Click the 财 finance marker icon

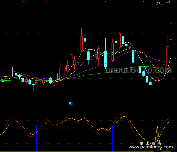pyautogui.click(x=71, y=104)
